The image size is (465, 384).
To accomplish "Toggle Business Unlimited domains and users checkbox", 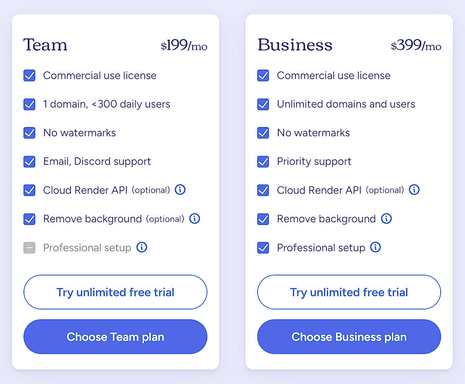I will point(263,104).
